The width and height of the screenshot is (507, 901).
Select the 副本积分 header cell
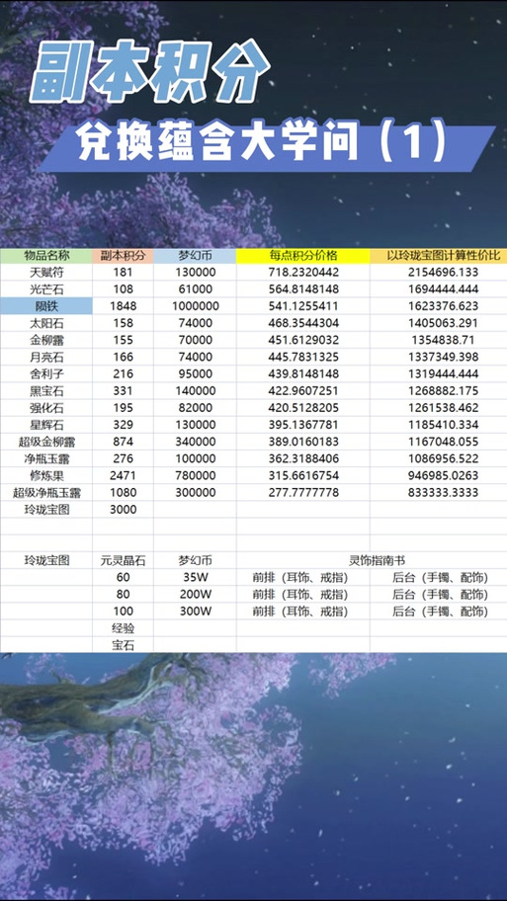tap(123, 256)
